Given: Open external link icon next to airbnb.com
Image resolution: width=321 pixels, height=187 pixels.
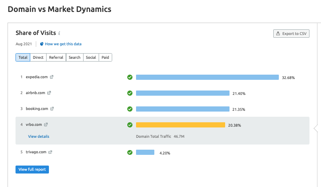Looking at the screenshot, I should click(49, 93).
